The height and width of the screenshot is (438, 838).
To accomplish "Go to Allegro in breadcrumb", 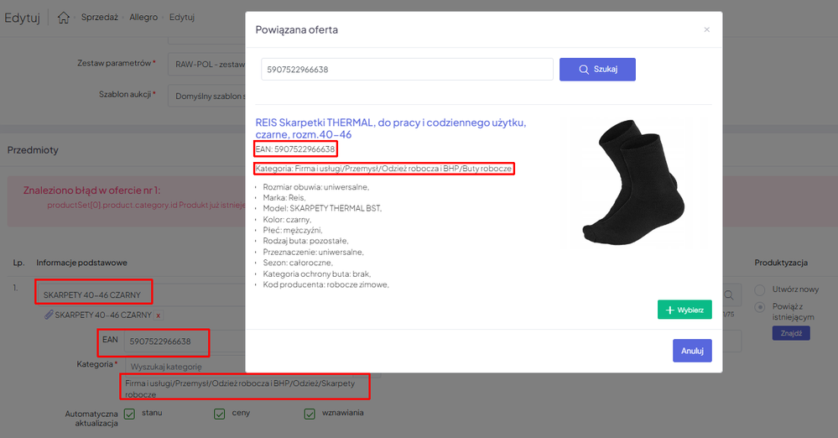I will coord(143,18).
